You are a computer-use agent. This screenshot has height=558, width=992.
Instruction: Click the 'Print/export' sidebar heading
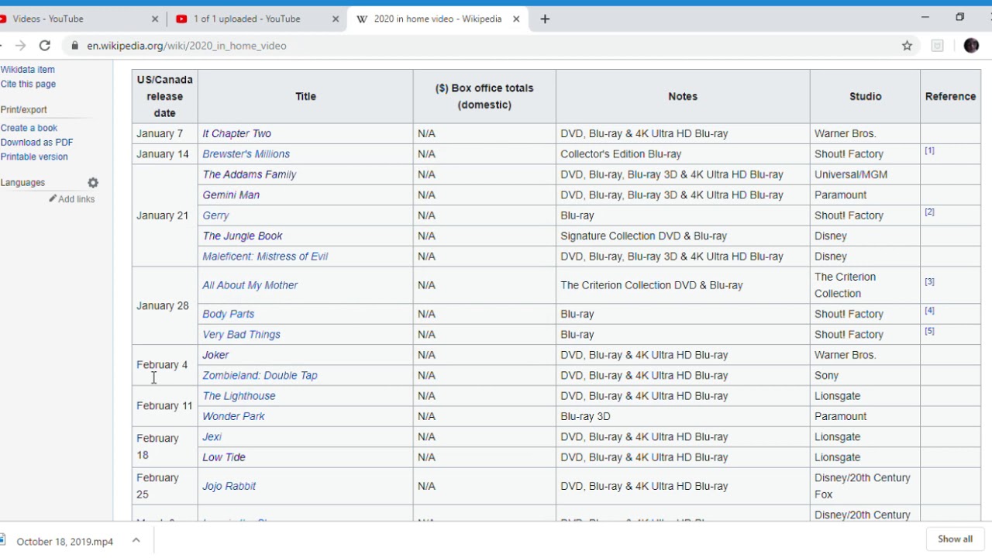pos(24,110)
